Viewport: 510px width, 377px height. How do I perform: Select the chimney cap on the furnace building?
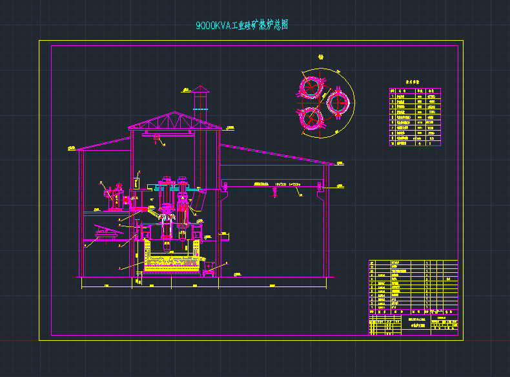point(201,89)
